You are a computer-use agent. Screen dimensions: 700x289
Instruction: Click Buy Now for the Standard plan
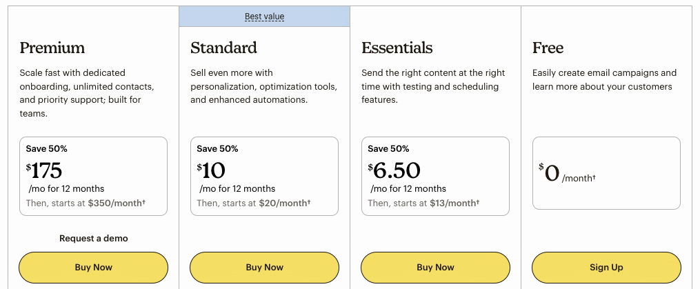tap(264, 268)
